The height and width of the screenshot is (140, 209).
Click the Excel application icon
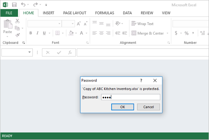pos(5,5)
